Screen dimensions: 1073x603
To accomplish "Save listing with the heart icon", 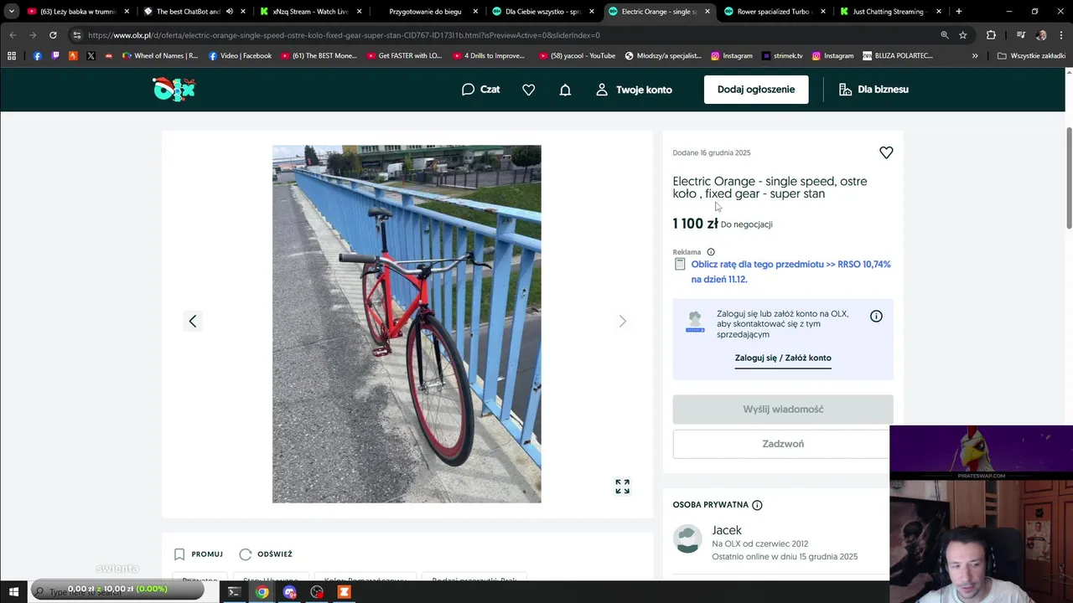I will click(886, 152).
